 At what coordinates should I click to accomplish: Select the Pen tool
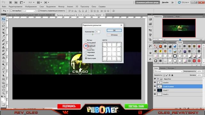4,69
